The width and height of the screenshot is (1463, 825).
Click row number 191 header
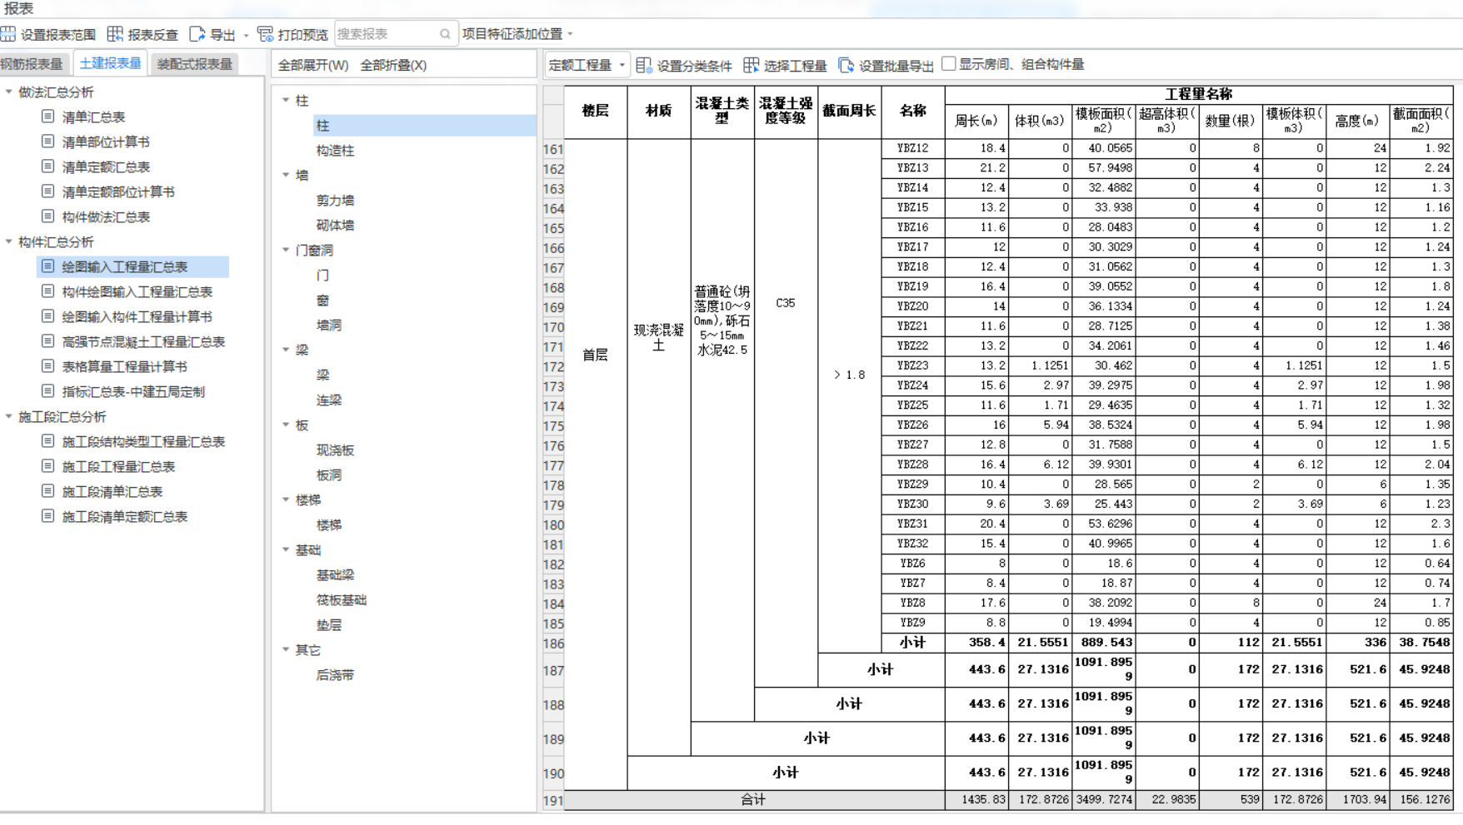[x=553, y=800]
